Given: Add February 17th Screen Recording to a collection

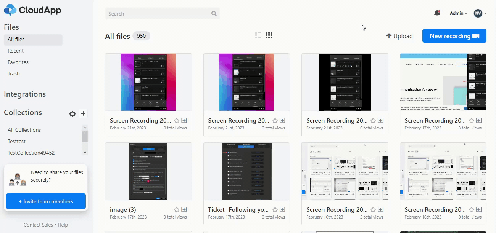Looking at the screenshot, I should 479,120.
